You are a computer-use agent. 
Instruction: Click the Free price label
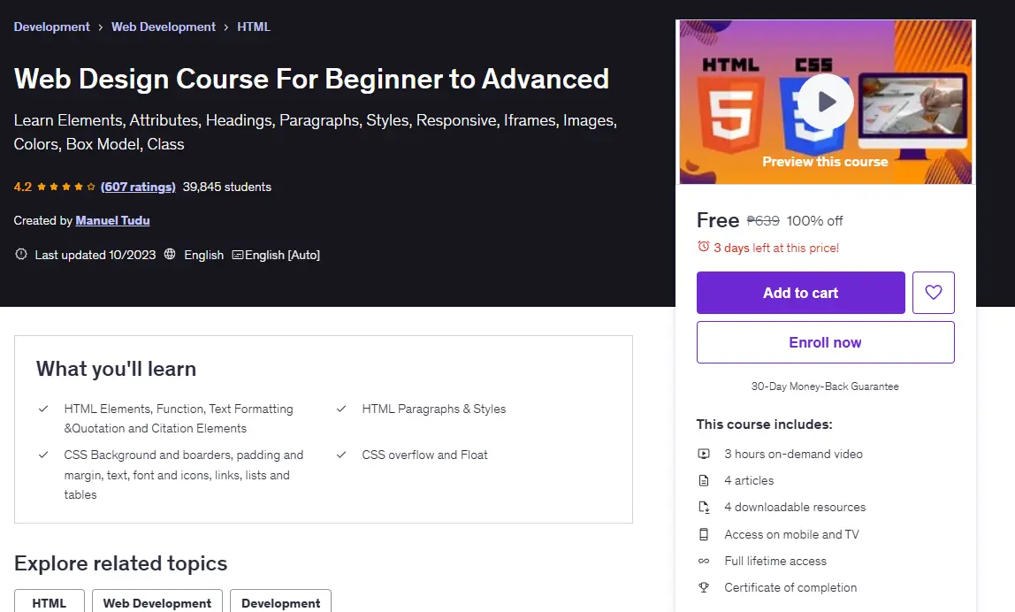(718, 220)
